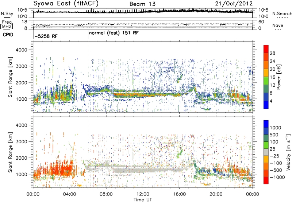Click the 'Power [dB]' colorbar label
The width and height of the screenshot is (292, 202).
pos(279,77)
